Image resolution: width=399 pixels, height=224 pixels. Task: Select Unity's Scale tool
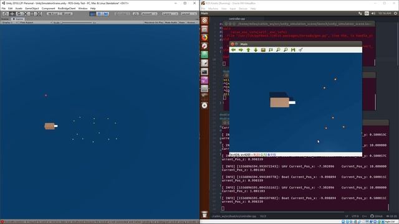(x=26, y=14)
